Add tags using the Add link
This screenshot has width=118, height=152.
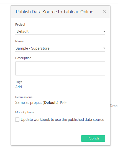19,87
